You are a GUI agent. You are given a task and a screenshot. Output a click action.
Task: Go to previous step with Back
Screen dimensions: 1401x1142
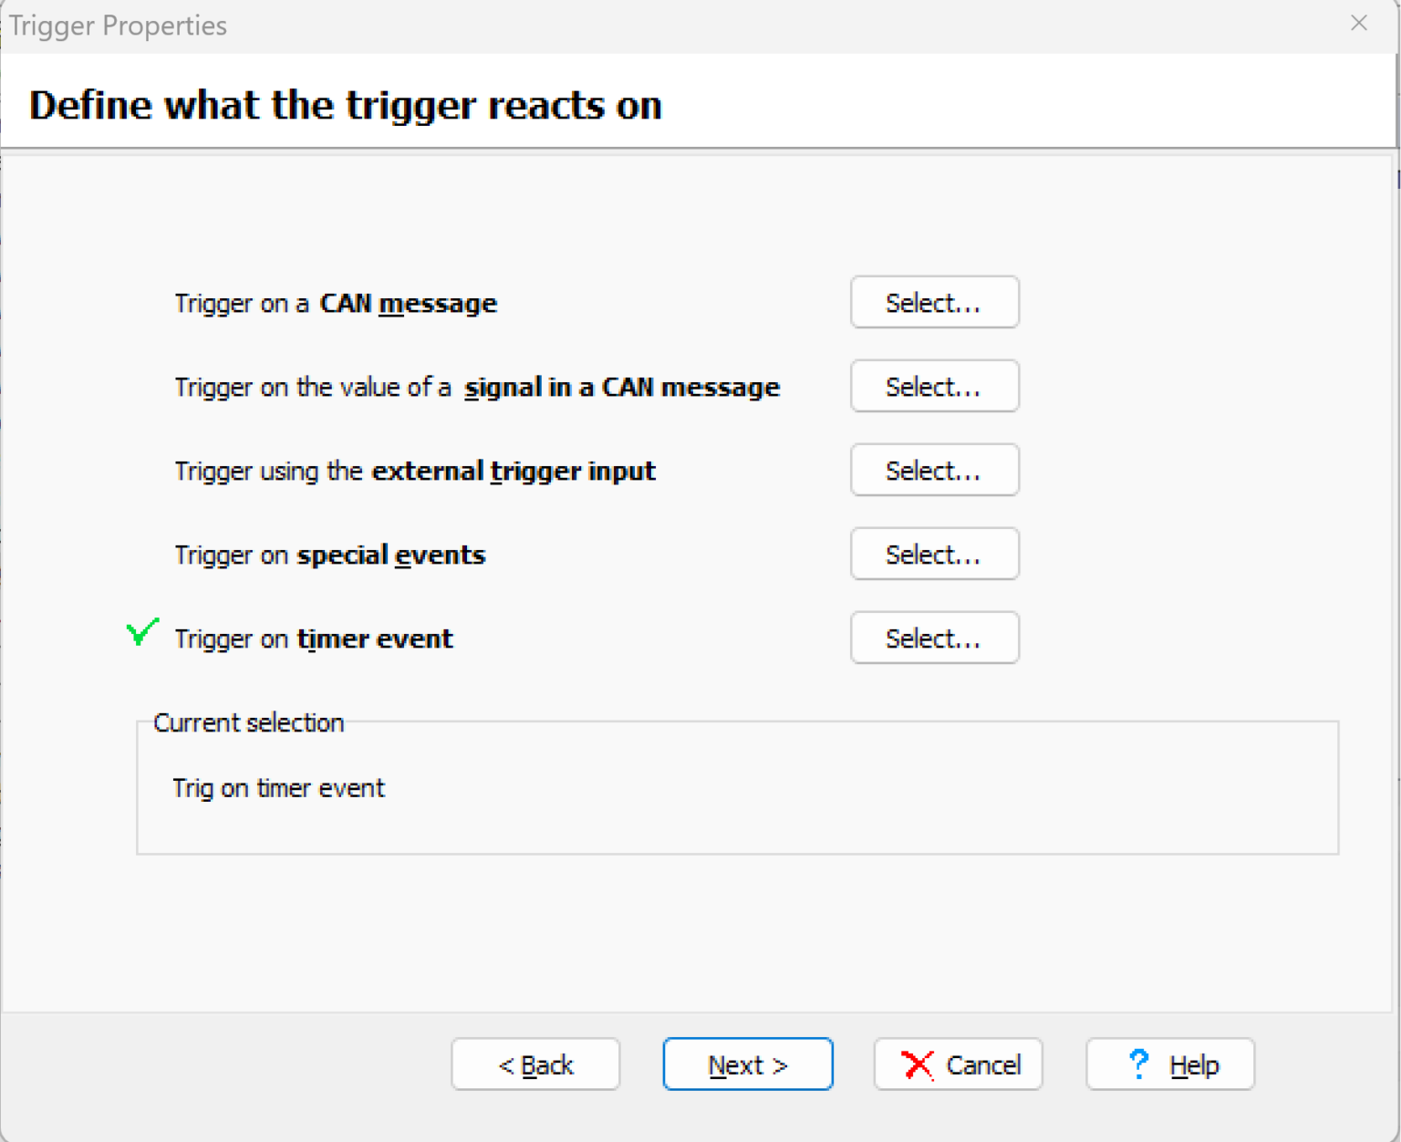coord(535,1064)
